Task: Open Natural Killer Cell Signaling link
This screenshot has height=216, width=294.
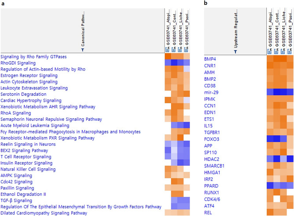Action: click(x=28, y=169)
